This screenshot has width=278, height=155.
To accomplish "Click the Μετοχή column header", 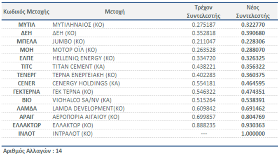I will 115,12.
